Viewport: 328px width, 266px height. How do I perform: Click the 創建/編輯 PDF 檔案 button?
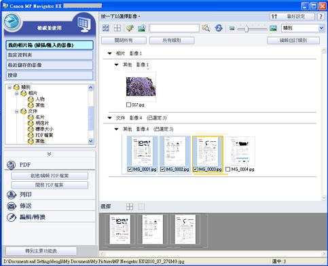[50, 176]
